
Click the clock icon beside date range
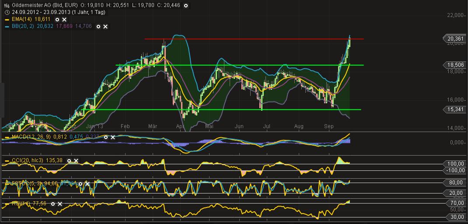[x=7, y=13]
